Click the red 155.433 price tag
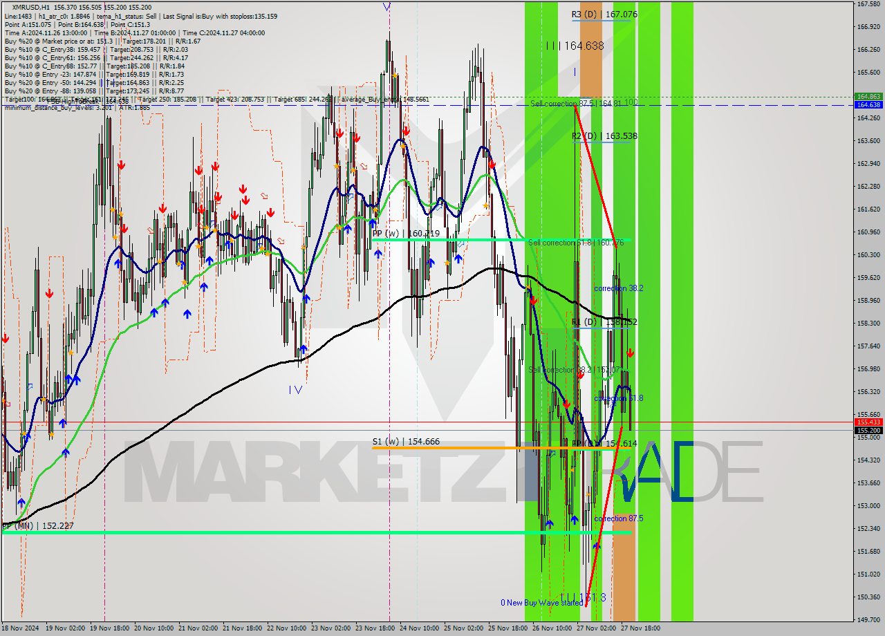 (x=868, y=422)
